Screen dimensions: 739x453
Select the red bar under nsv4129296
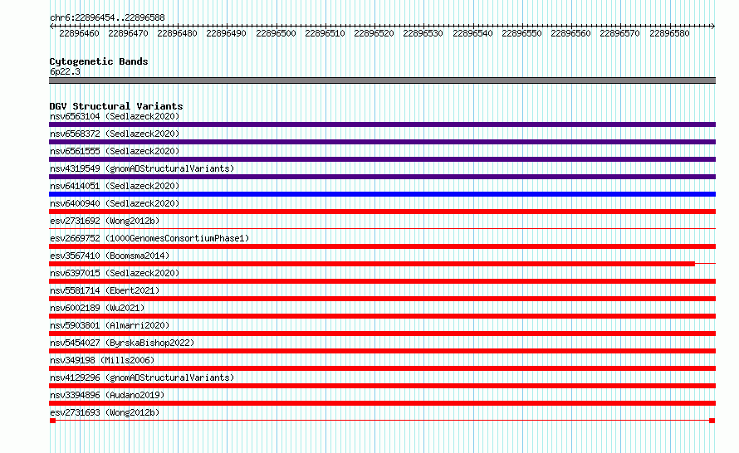tap(382, 386)
